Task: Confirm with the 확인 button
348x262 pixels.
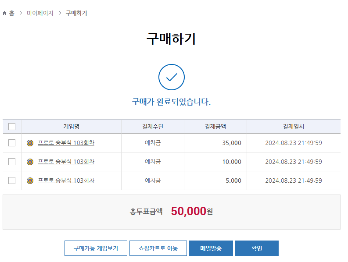Action: pyautogui.click(x=256, y=248)
